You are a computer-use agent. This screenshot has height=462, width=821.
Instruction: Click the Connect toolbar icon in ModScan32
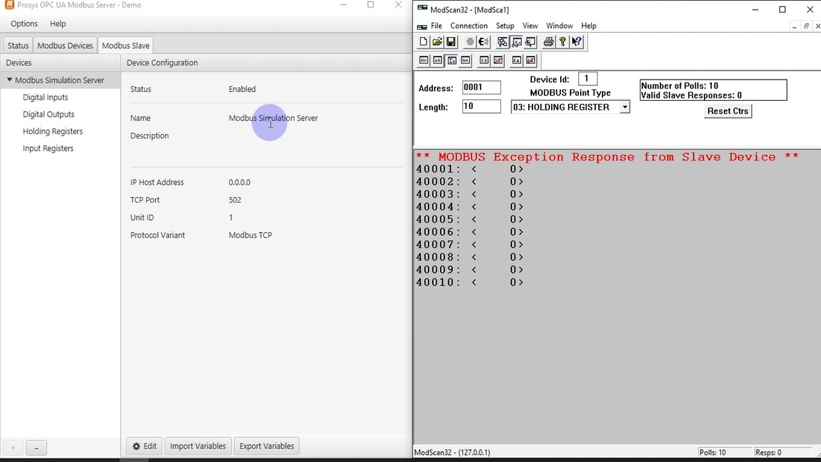470,42
